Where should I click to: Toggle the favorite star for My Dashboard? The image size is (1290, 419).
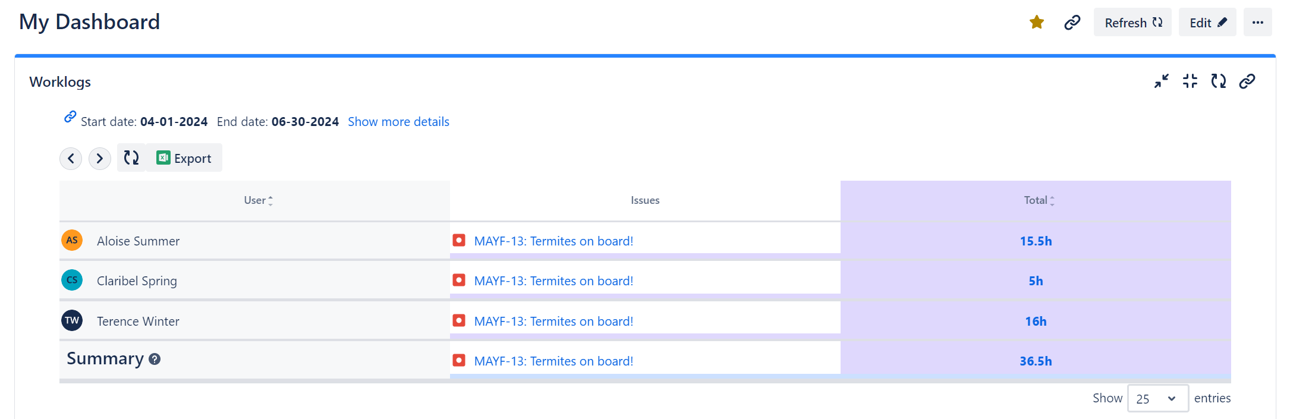(1037, 23)
